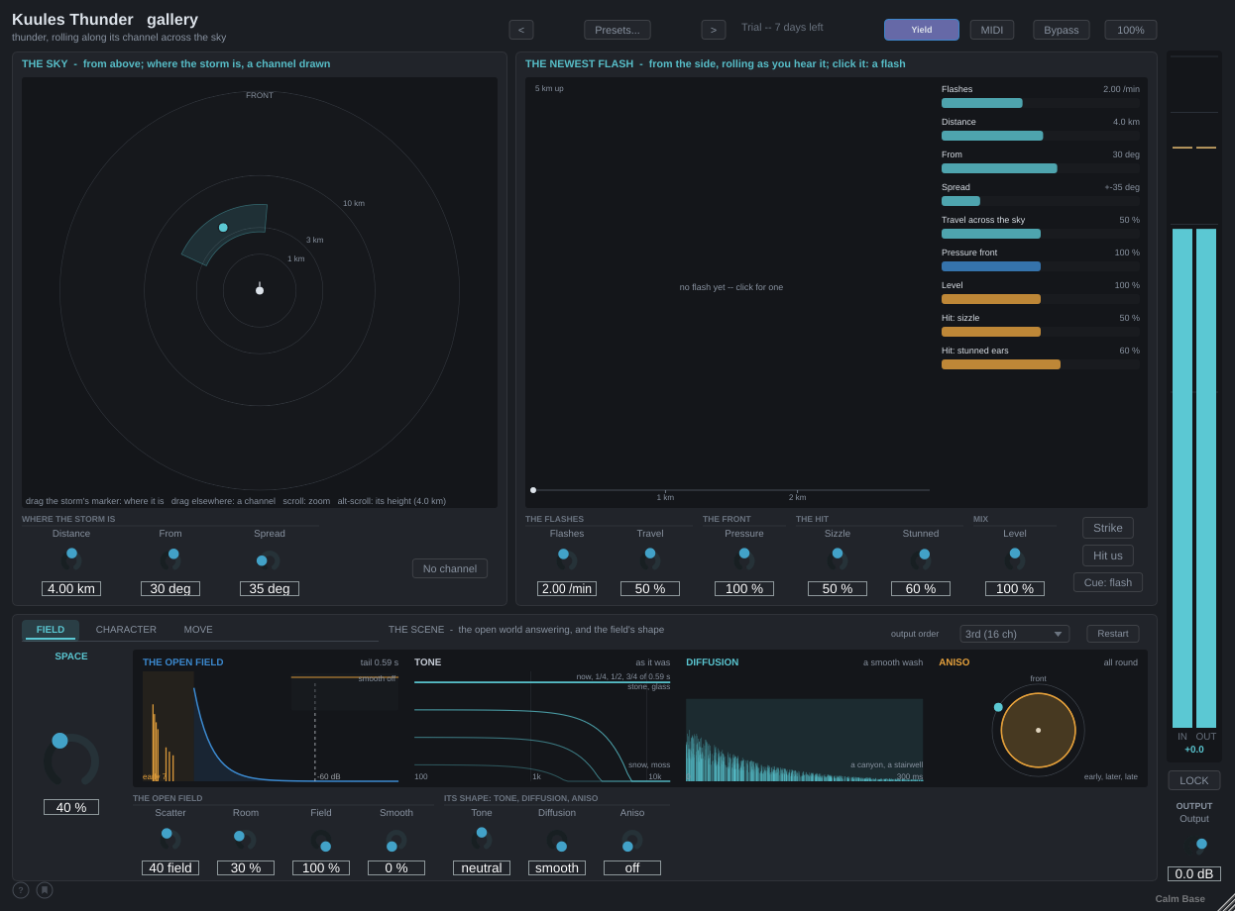Screen dimensions: 1235x911
Task: Toggle the LOCK button under the meters
Action: tap(1194, 780)
